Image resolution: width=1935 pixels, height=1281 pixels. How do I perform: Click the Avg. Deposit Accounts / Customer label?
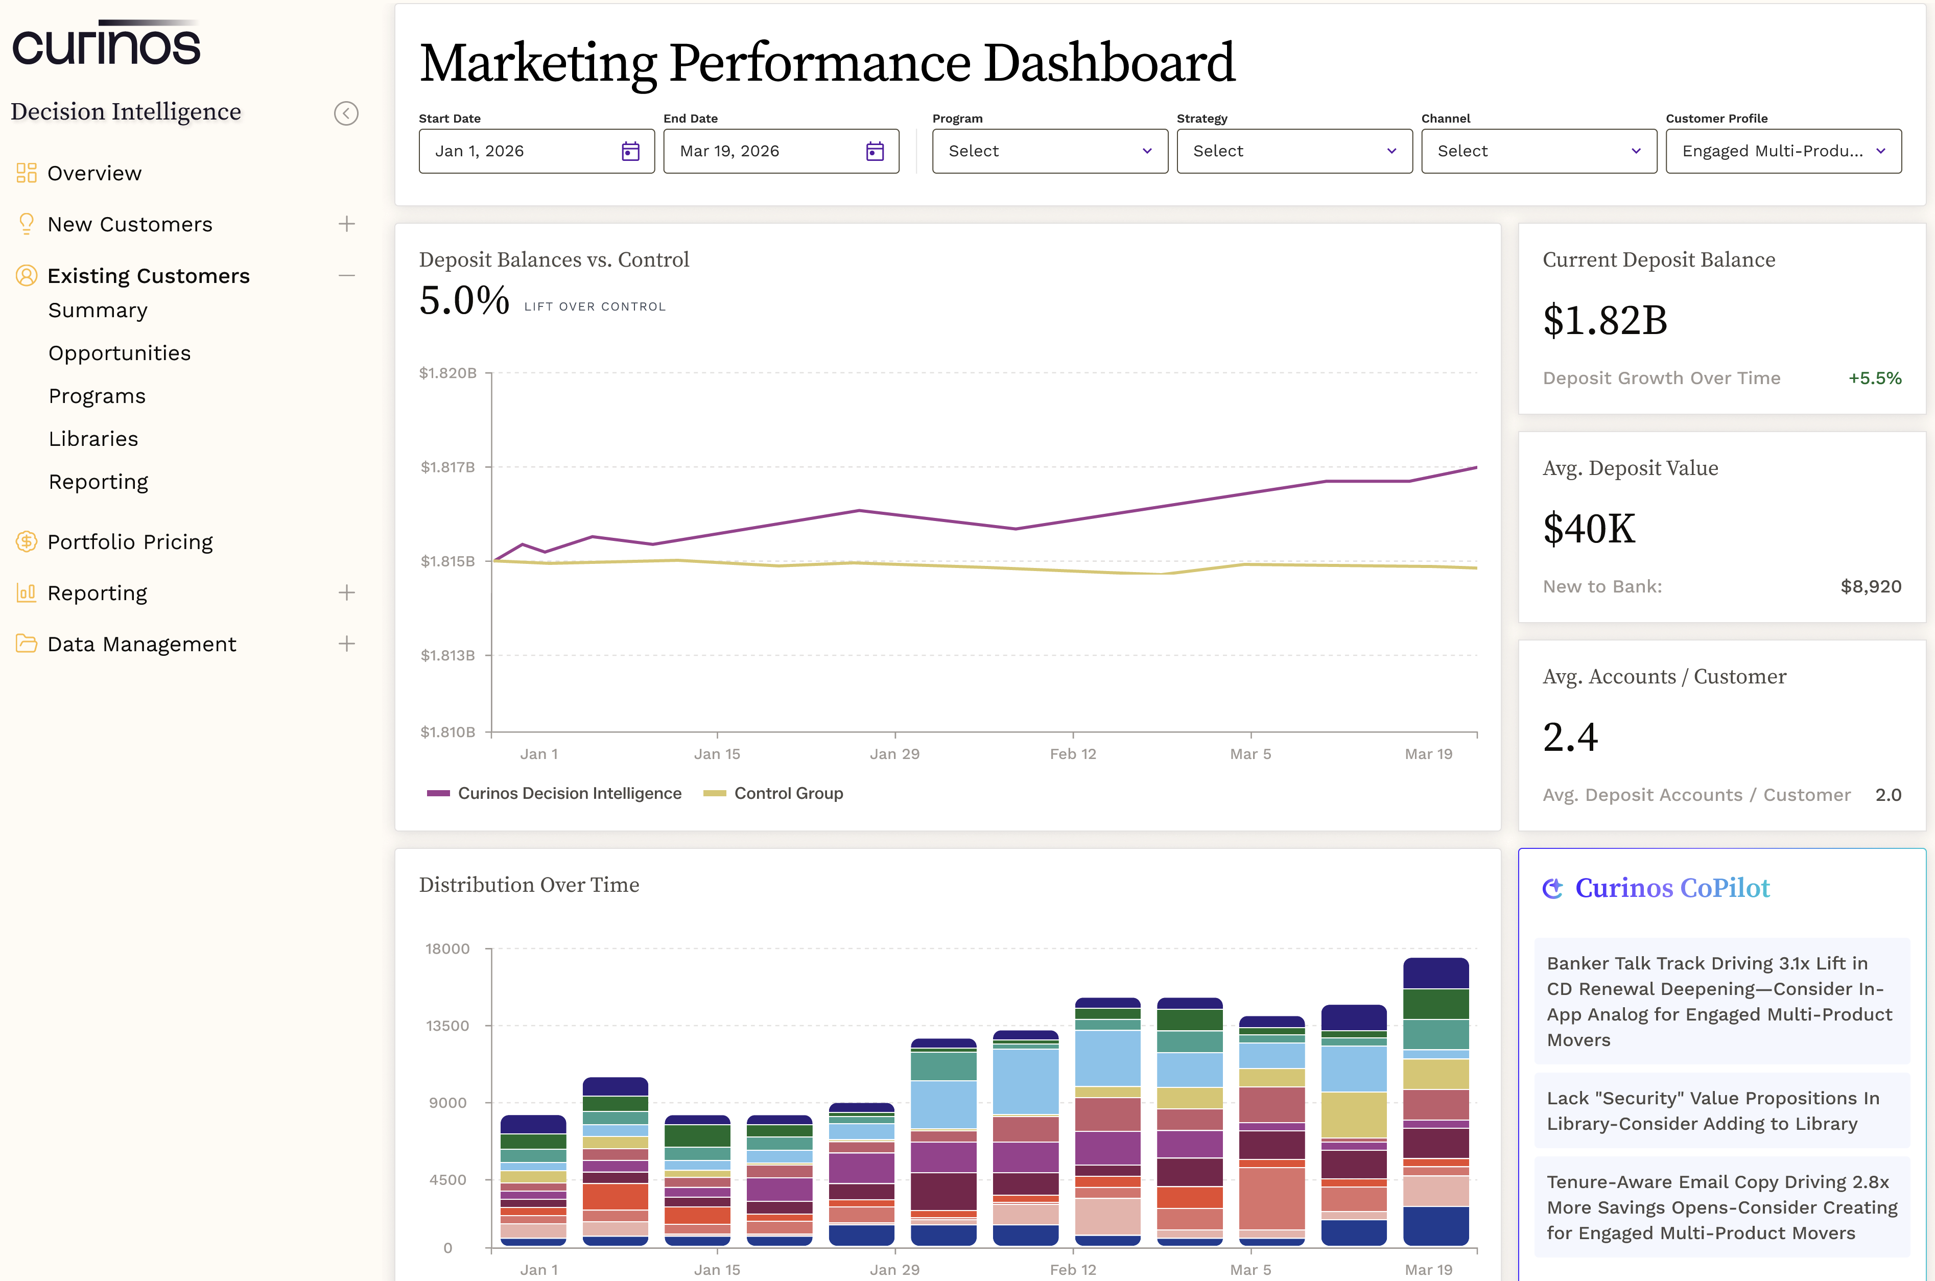1696,795
